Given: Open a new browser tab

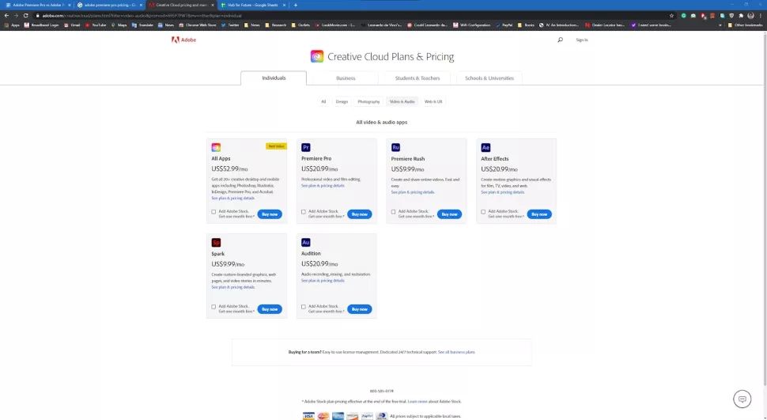Looking at the screenshot, I should pyautogui.click(x=296, y=5).
